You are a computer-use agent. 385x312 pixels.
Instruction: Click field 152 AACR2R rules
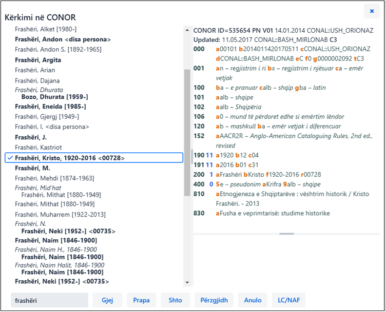point(283,141)
